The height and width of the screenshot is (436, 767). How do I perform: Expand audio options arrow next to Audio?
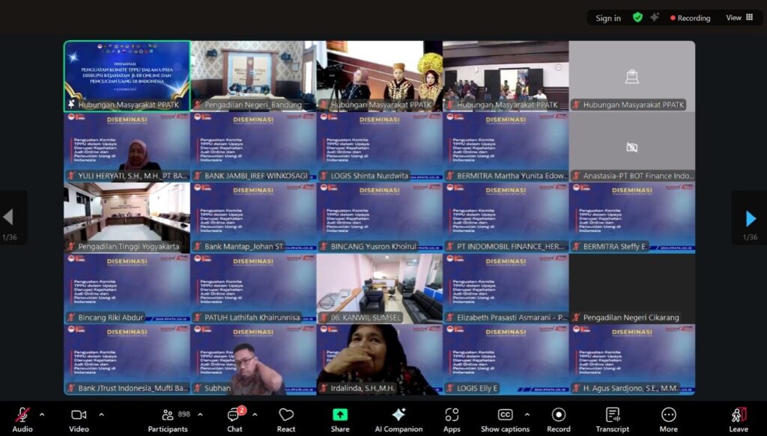coord(42,414)
